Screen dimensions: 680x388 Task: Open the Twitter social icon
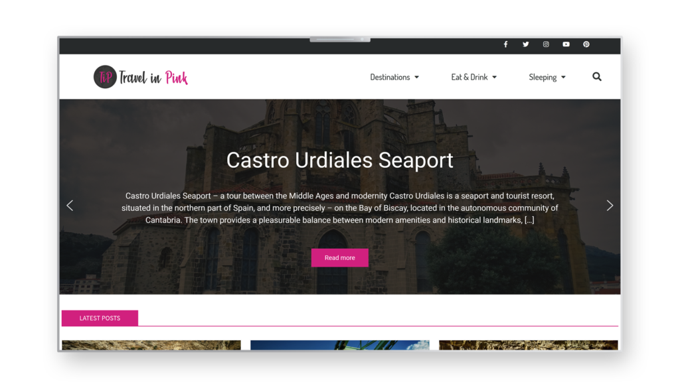526,44
